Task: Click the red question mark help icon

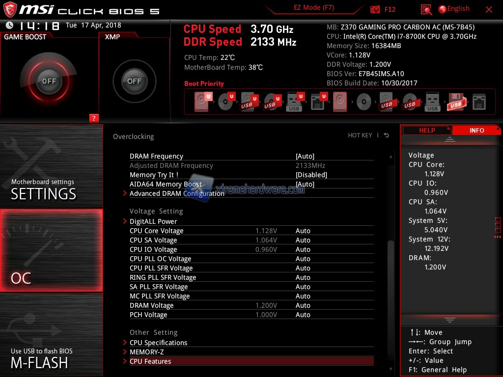Action: pyautogui.click(x=94, y=118)
